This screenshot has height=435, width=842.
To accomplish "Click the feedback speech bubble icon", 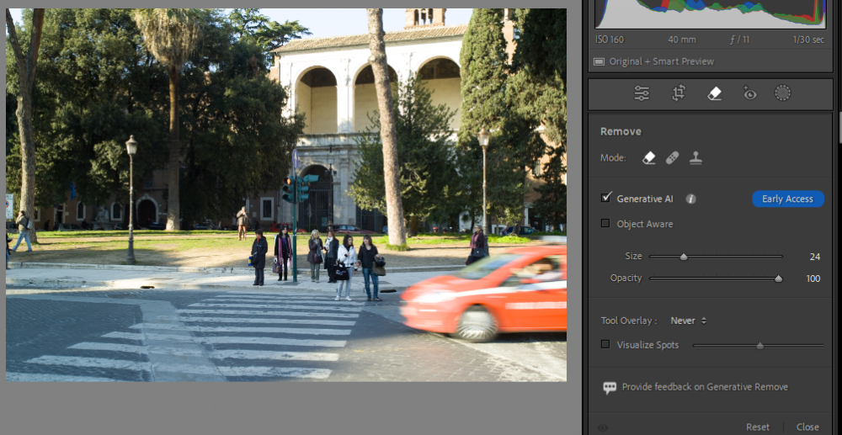I will 610,387.
